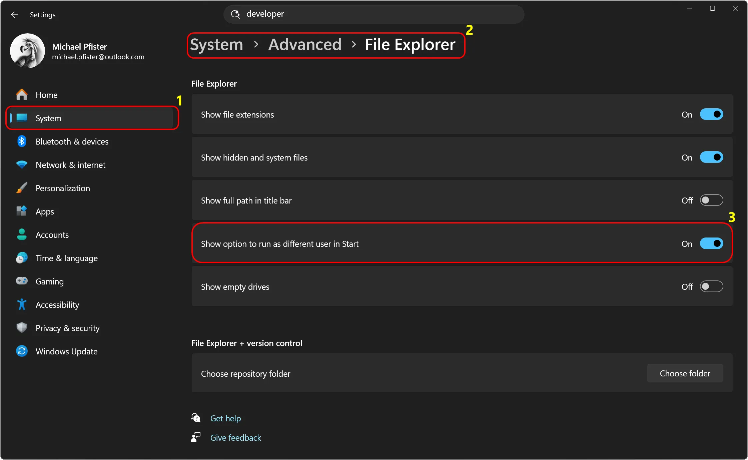Open the Give feedback link
The height and width of the screenshot is (460, 748).
235,438
